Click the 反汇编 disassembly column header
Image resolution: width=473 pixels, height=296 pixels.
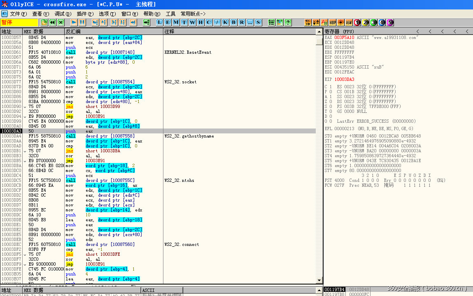pos(73,31)
